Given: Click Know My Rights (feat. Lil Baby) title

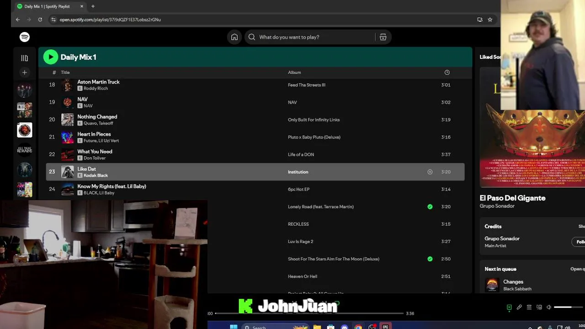Looking at the screenshot, I should pyautogui.click(x=112, y=186).
